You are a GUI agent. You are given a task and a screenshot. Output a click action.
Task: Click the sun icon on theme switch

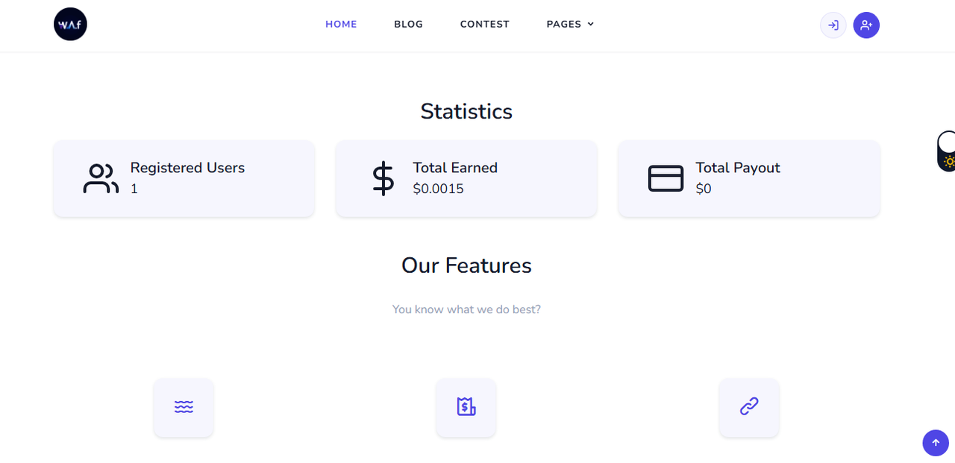click(x=950, y=162)
